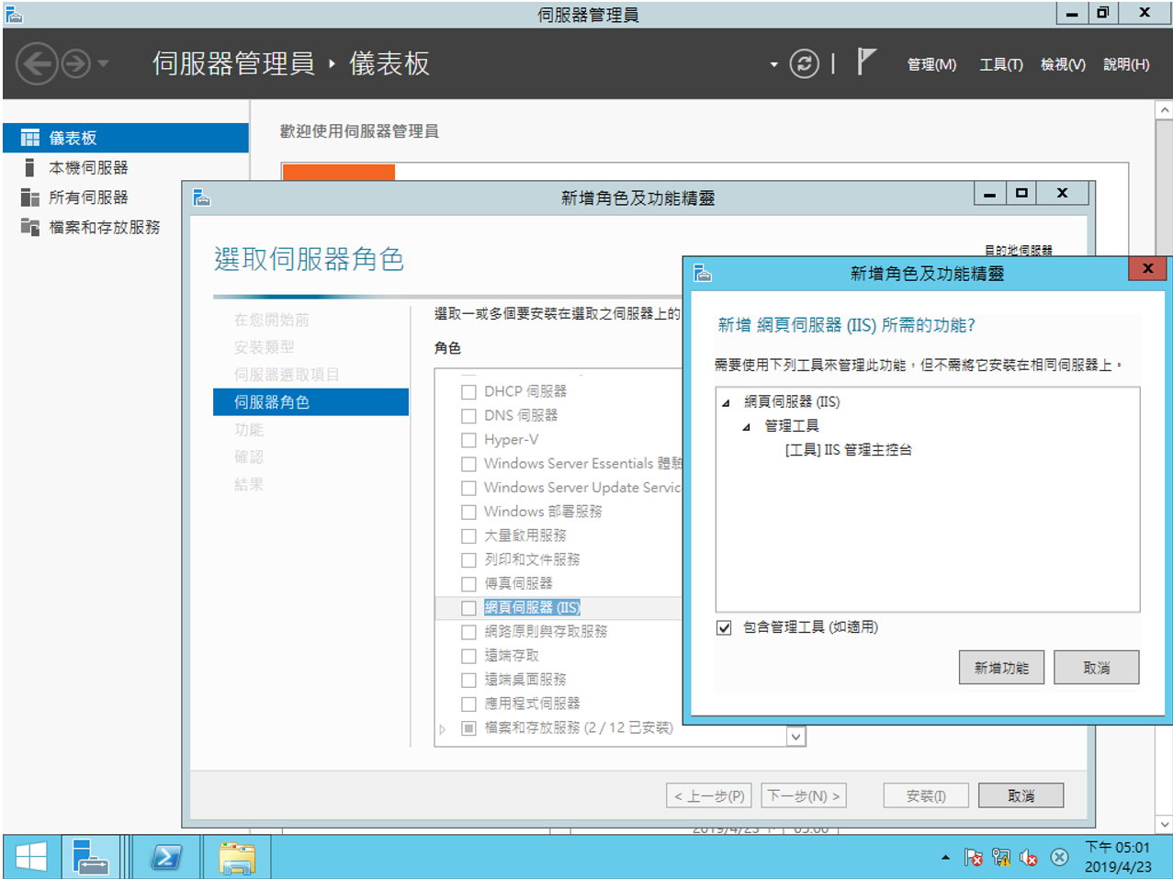This screenshot has height=879, width=1173.
Task: Select the Windows Server Update Services text
Action: click(x=582, y=488)
